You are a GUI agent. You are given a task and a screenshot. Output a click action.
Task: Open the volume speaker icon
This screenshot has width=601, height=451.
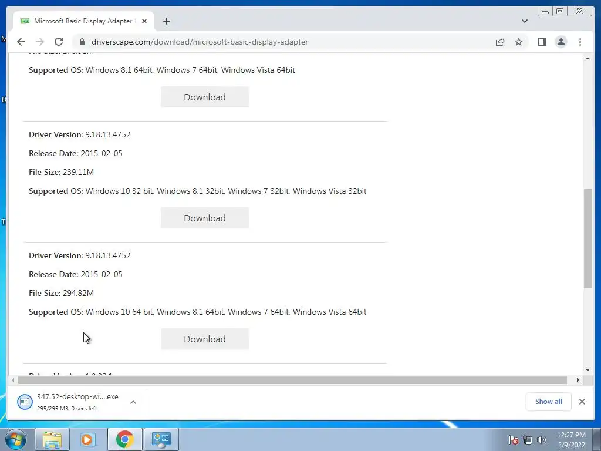(542, 440)
